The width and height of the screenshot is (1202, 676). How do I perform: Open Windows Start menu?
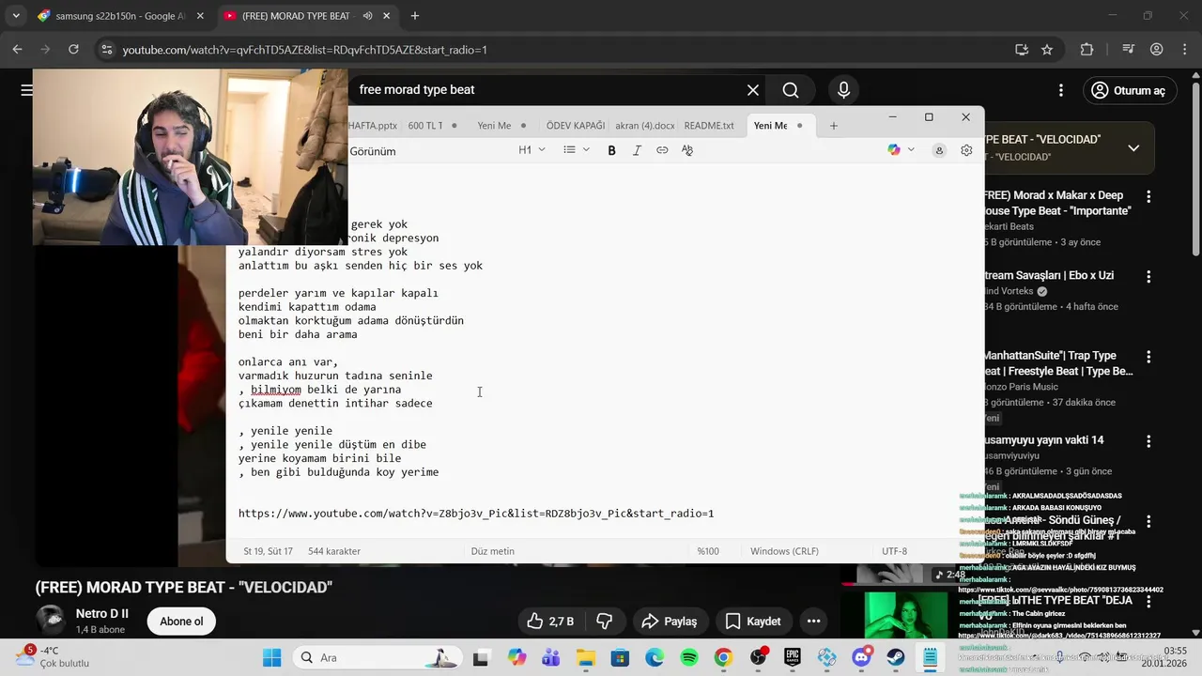pos(271,657)
